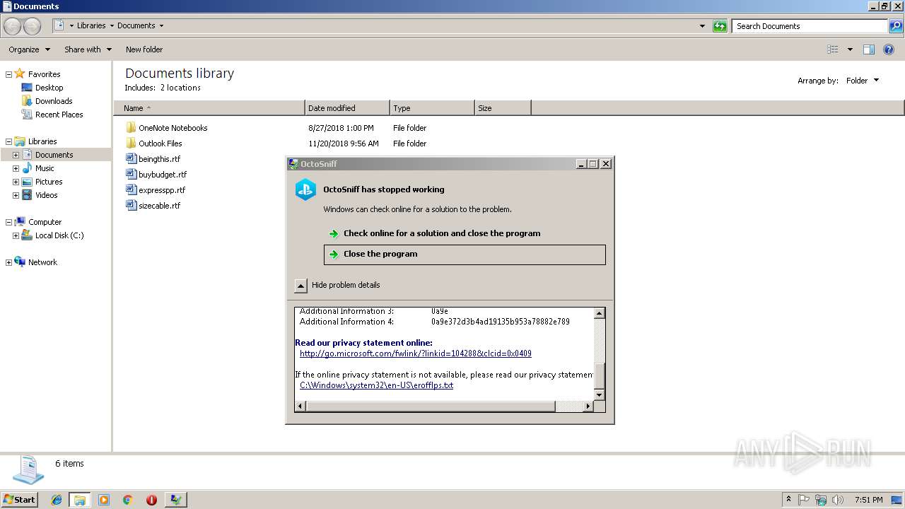Toggle the preview pane icon
The width and height of the screenshot is (905, 509).
(869, 49)
